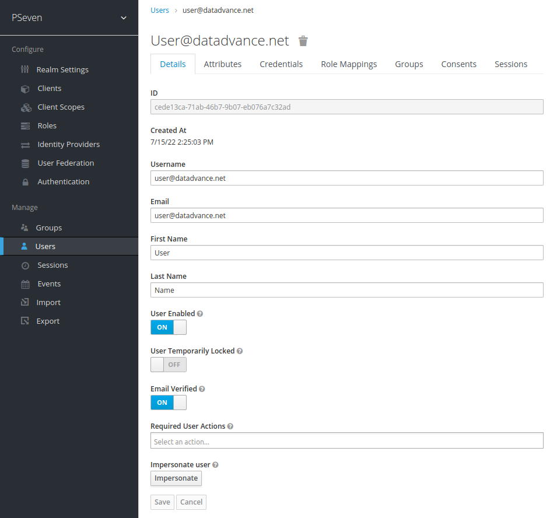Click the Export arrow icon
The image size is (550, 518).
coord(25,321)
